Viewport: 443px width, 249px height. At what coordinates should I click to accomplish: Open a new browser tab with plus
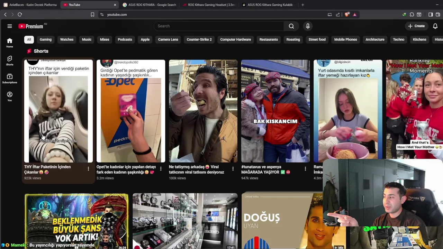302,5
